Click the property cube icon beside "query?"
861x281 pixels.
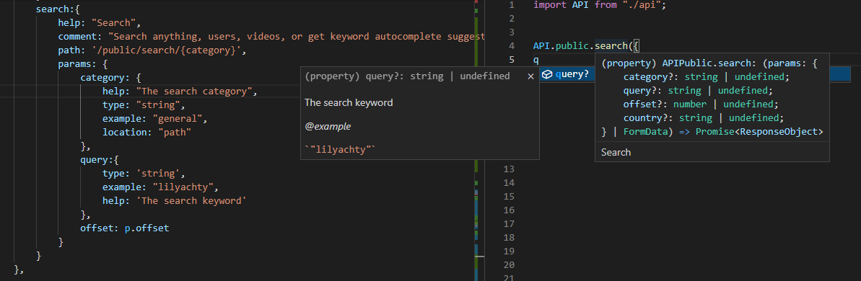click(547, 74)
